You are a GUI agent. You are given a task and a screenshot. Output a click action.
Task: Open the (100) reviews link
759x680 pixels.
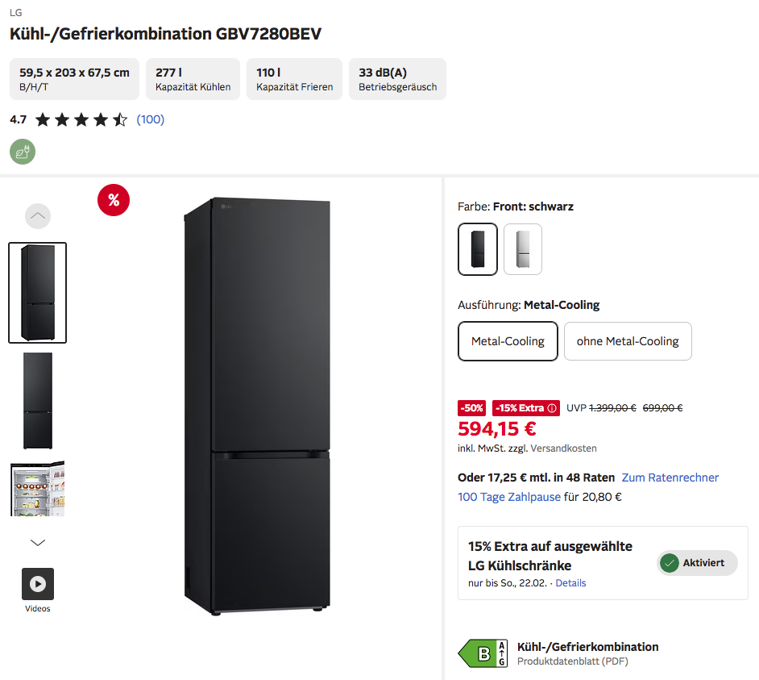[x=150, y=120]
